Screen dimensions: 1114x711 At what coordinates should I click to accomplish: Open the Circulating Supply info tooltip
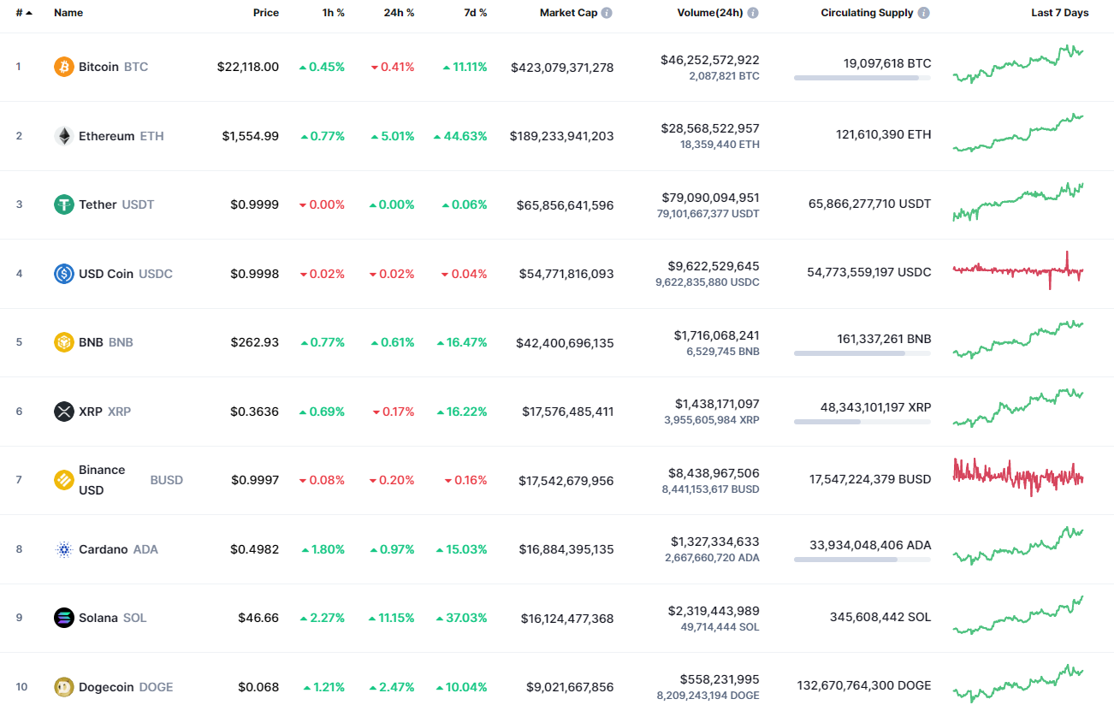(x=922, y=12)
